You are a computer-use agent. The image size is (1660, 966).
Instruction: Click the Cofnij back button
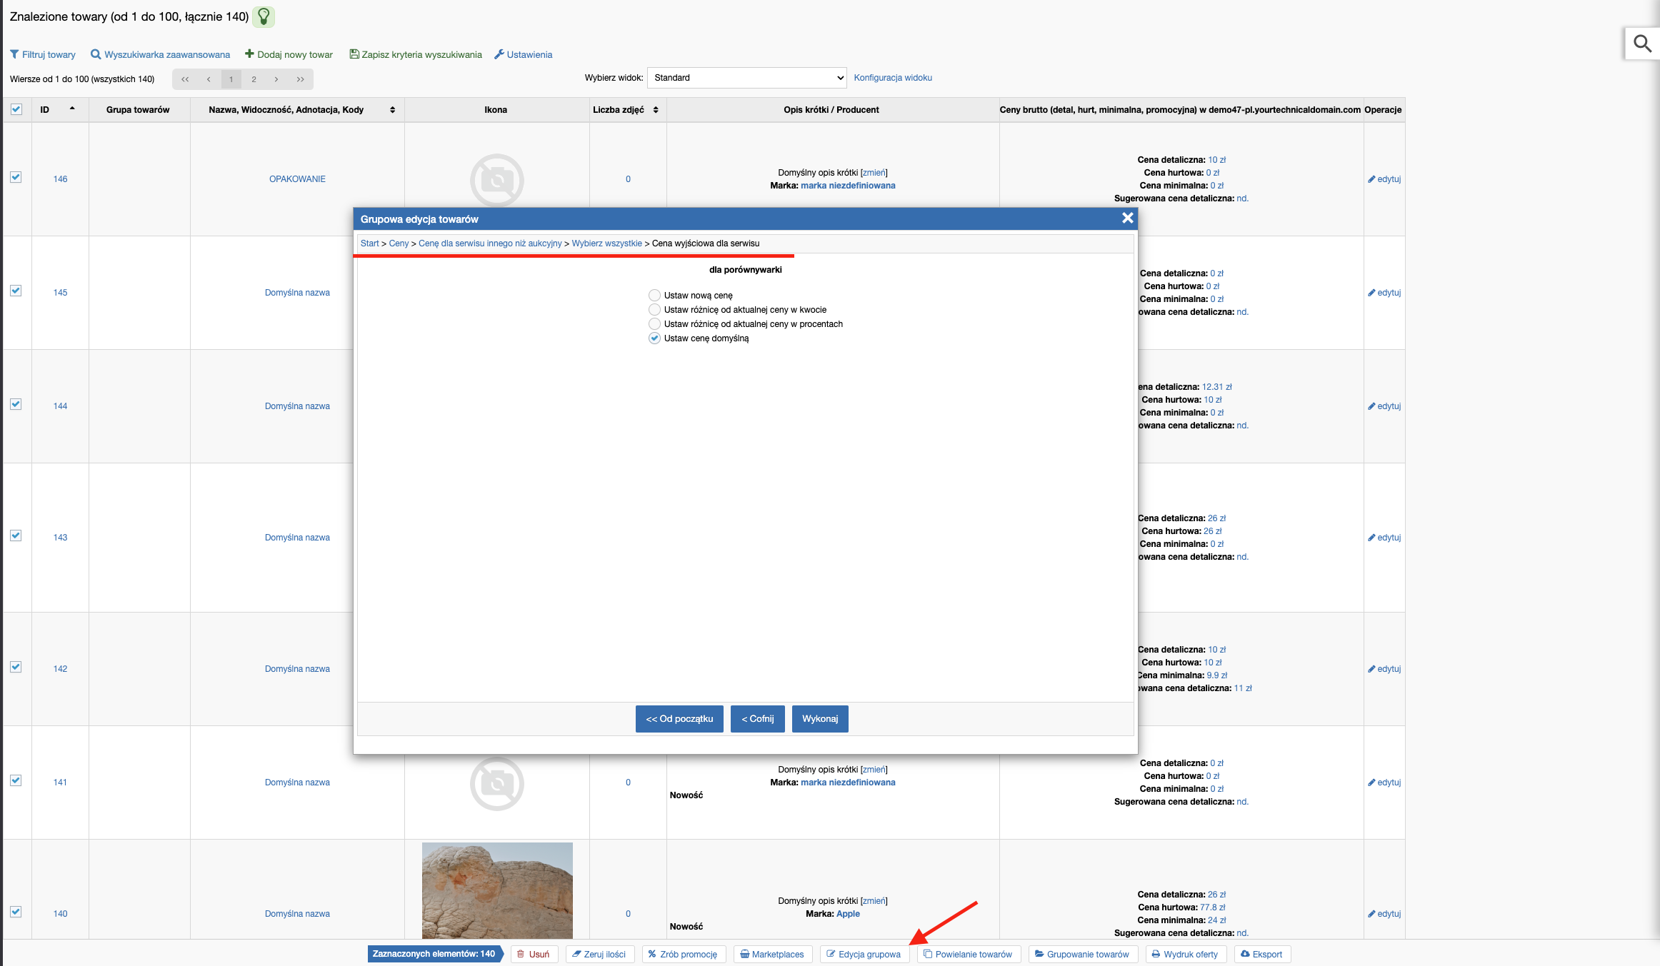tap(761, 719)
